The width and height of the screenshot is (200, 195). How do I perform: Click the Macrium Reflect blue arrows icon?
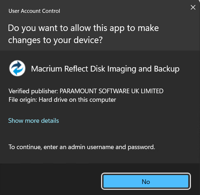click(17, 68)
